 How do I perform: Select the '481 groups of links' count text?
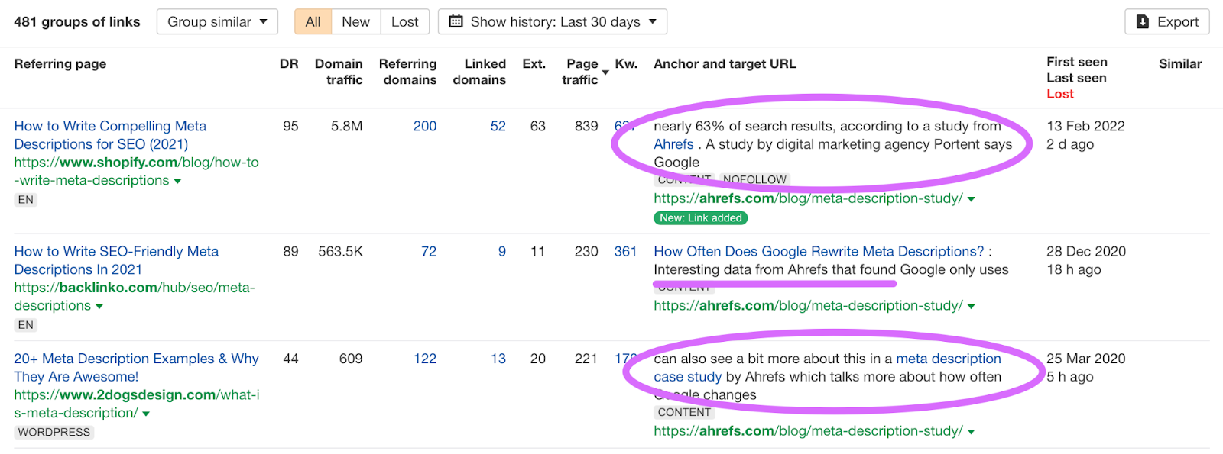tap(77, 22)
